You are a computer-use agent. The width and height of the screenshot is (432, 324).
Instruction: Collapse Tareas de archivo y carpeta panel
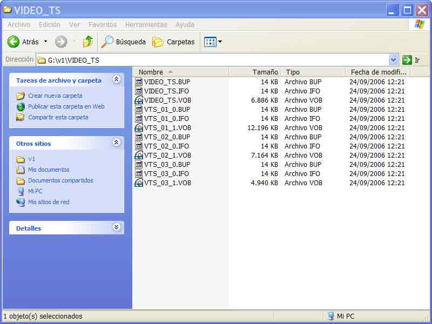[117, 79]
